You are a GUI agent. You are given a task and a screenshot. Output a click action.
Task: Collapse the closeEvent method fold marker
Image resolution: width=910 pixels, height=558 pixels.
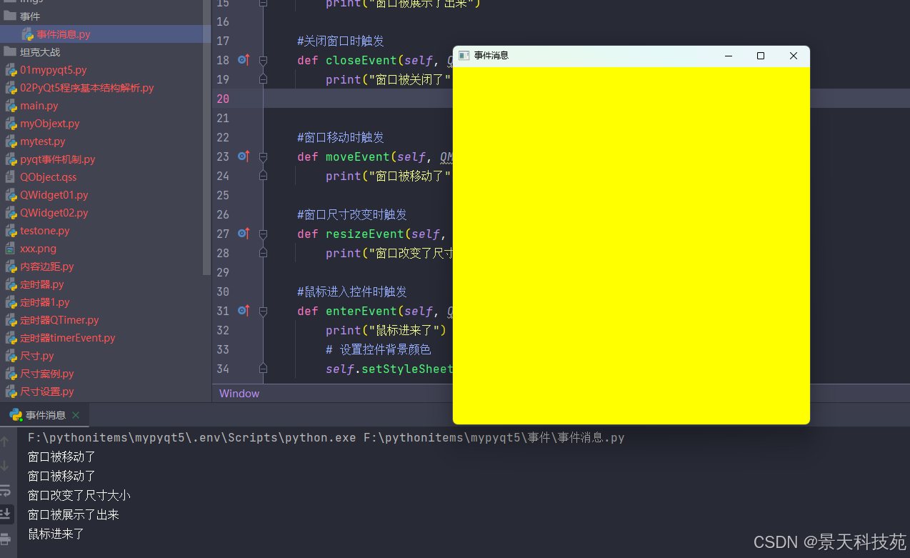pos(263,60)
